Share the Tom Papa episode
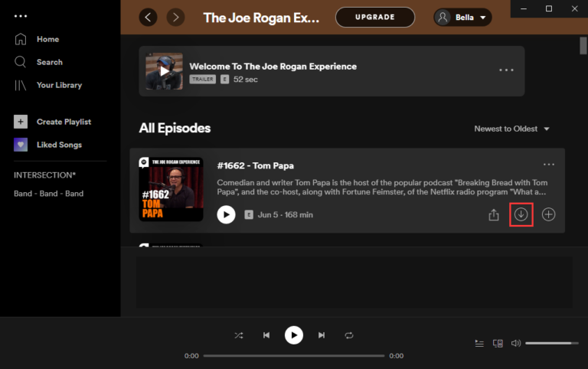 coord(494,214)
